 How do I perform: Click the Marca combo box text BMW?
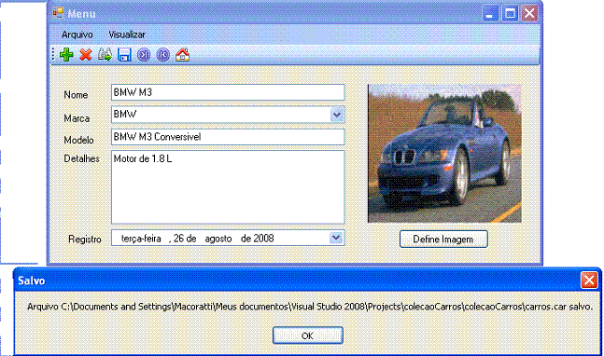[x=125, y=115]
